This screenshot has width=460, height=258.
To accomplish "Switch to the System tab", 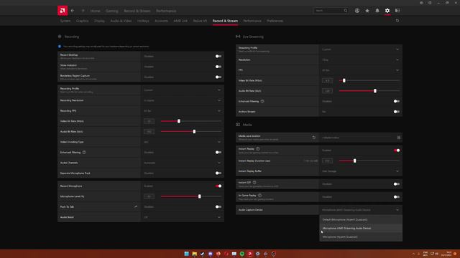I will 65,21.
